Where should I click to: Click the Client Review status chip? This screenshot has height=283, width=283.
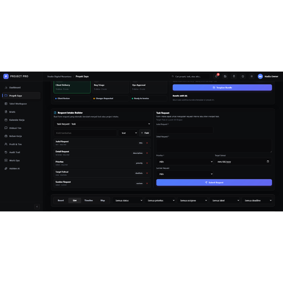[x=72, y=98]
